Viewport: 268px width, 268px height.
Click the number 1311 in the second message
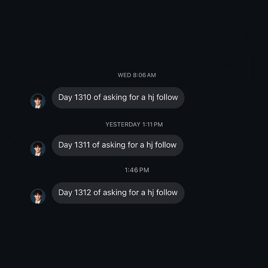tap(82, 145)
